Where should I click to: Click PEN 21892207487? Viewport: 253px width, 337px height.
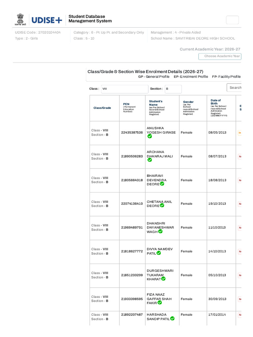pyautogui.click(x=132, y=315)
